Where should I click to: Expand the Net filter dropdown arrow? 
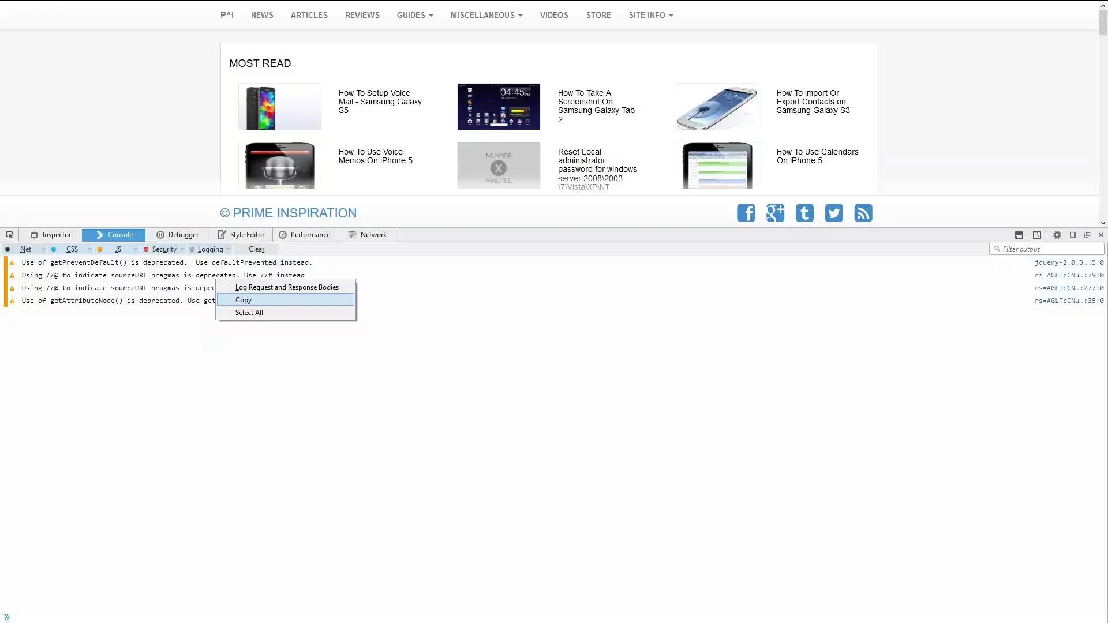pos(43,249)
